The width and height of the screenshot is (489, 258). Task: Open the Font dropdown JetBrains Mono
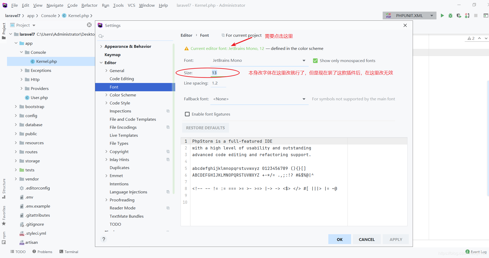pyautogui.click(x=259, y=60)
